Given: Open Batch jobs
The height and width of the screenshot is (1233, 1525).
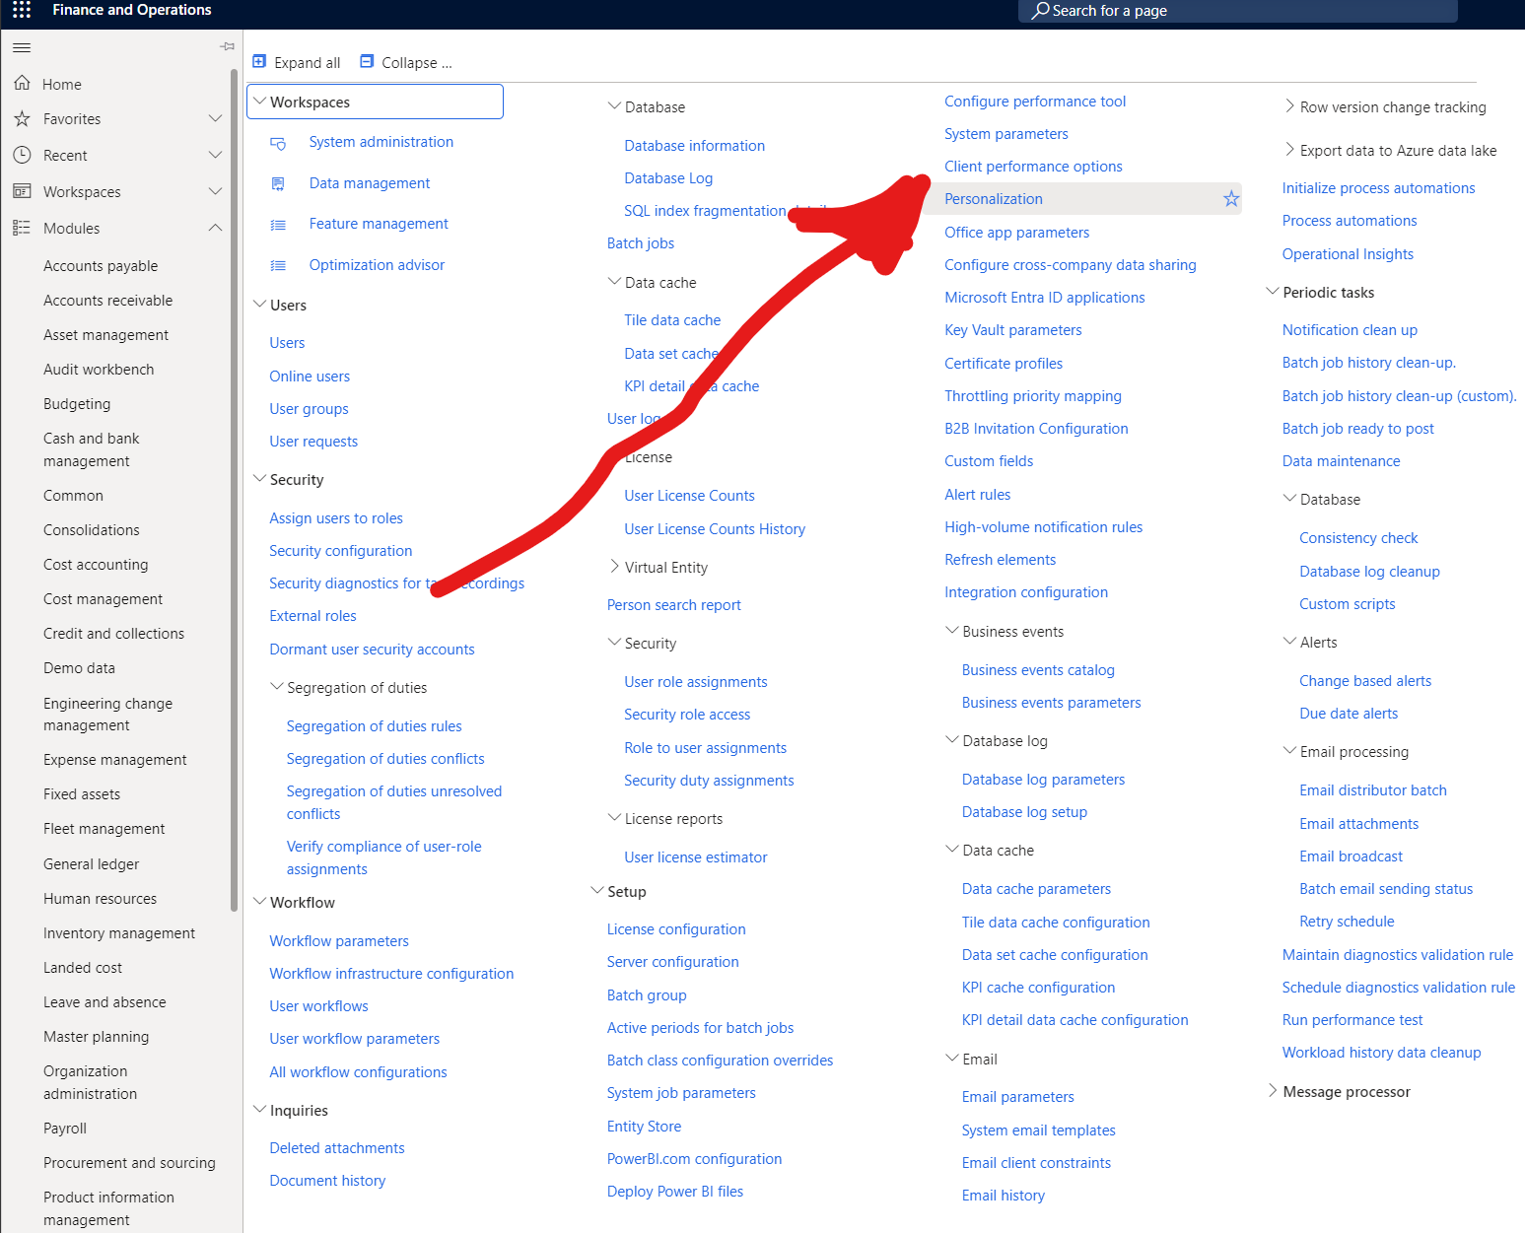Looking at the screenshot, I should (x=640, y=243).
